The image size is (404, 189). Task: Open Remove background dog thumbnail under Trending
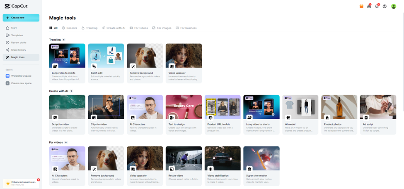point(145,56)
